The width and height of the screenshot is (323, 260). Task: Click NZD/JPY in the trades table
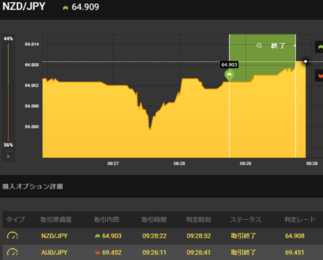[x=55, y=236]
